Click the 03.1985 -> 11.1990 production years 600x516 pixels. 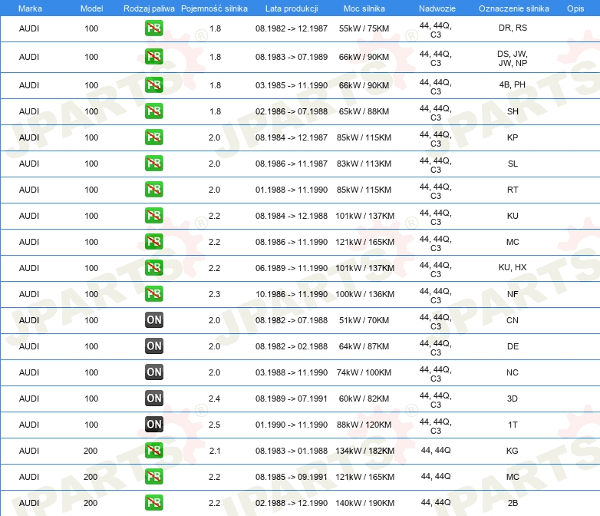292,85
